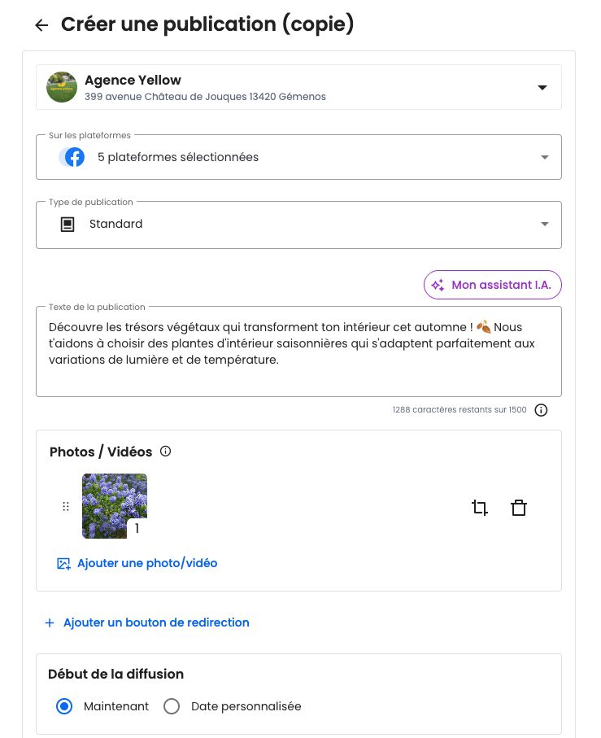Image resolution: width=601 pixels, height=738 pixels.
Task: Select the Maintenant radio option
Action: pos(65,706)
